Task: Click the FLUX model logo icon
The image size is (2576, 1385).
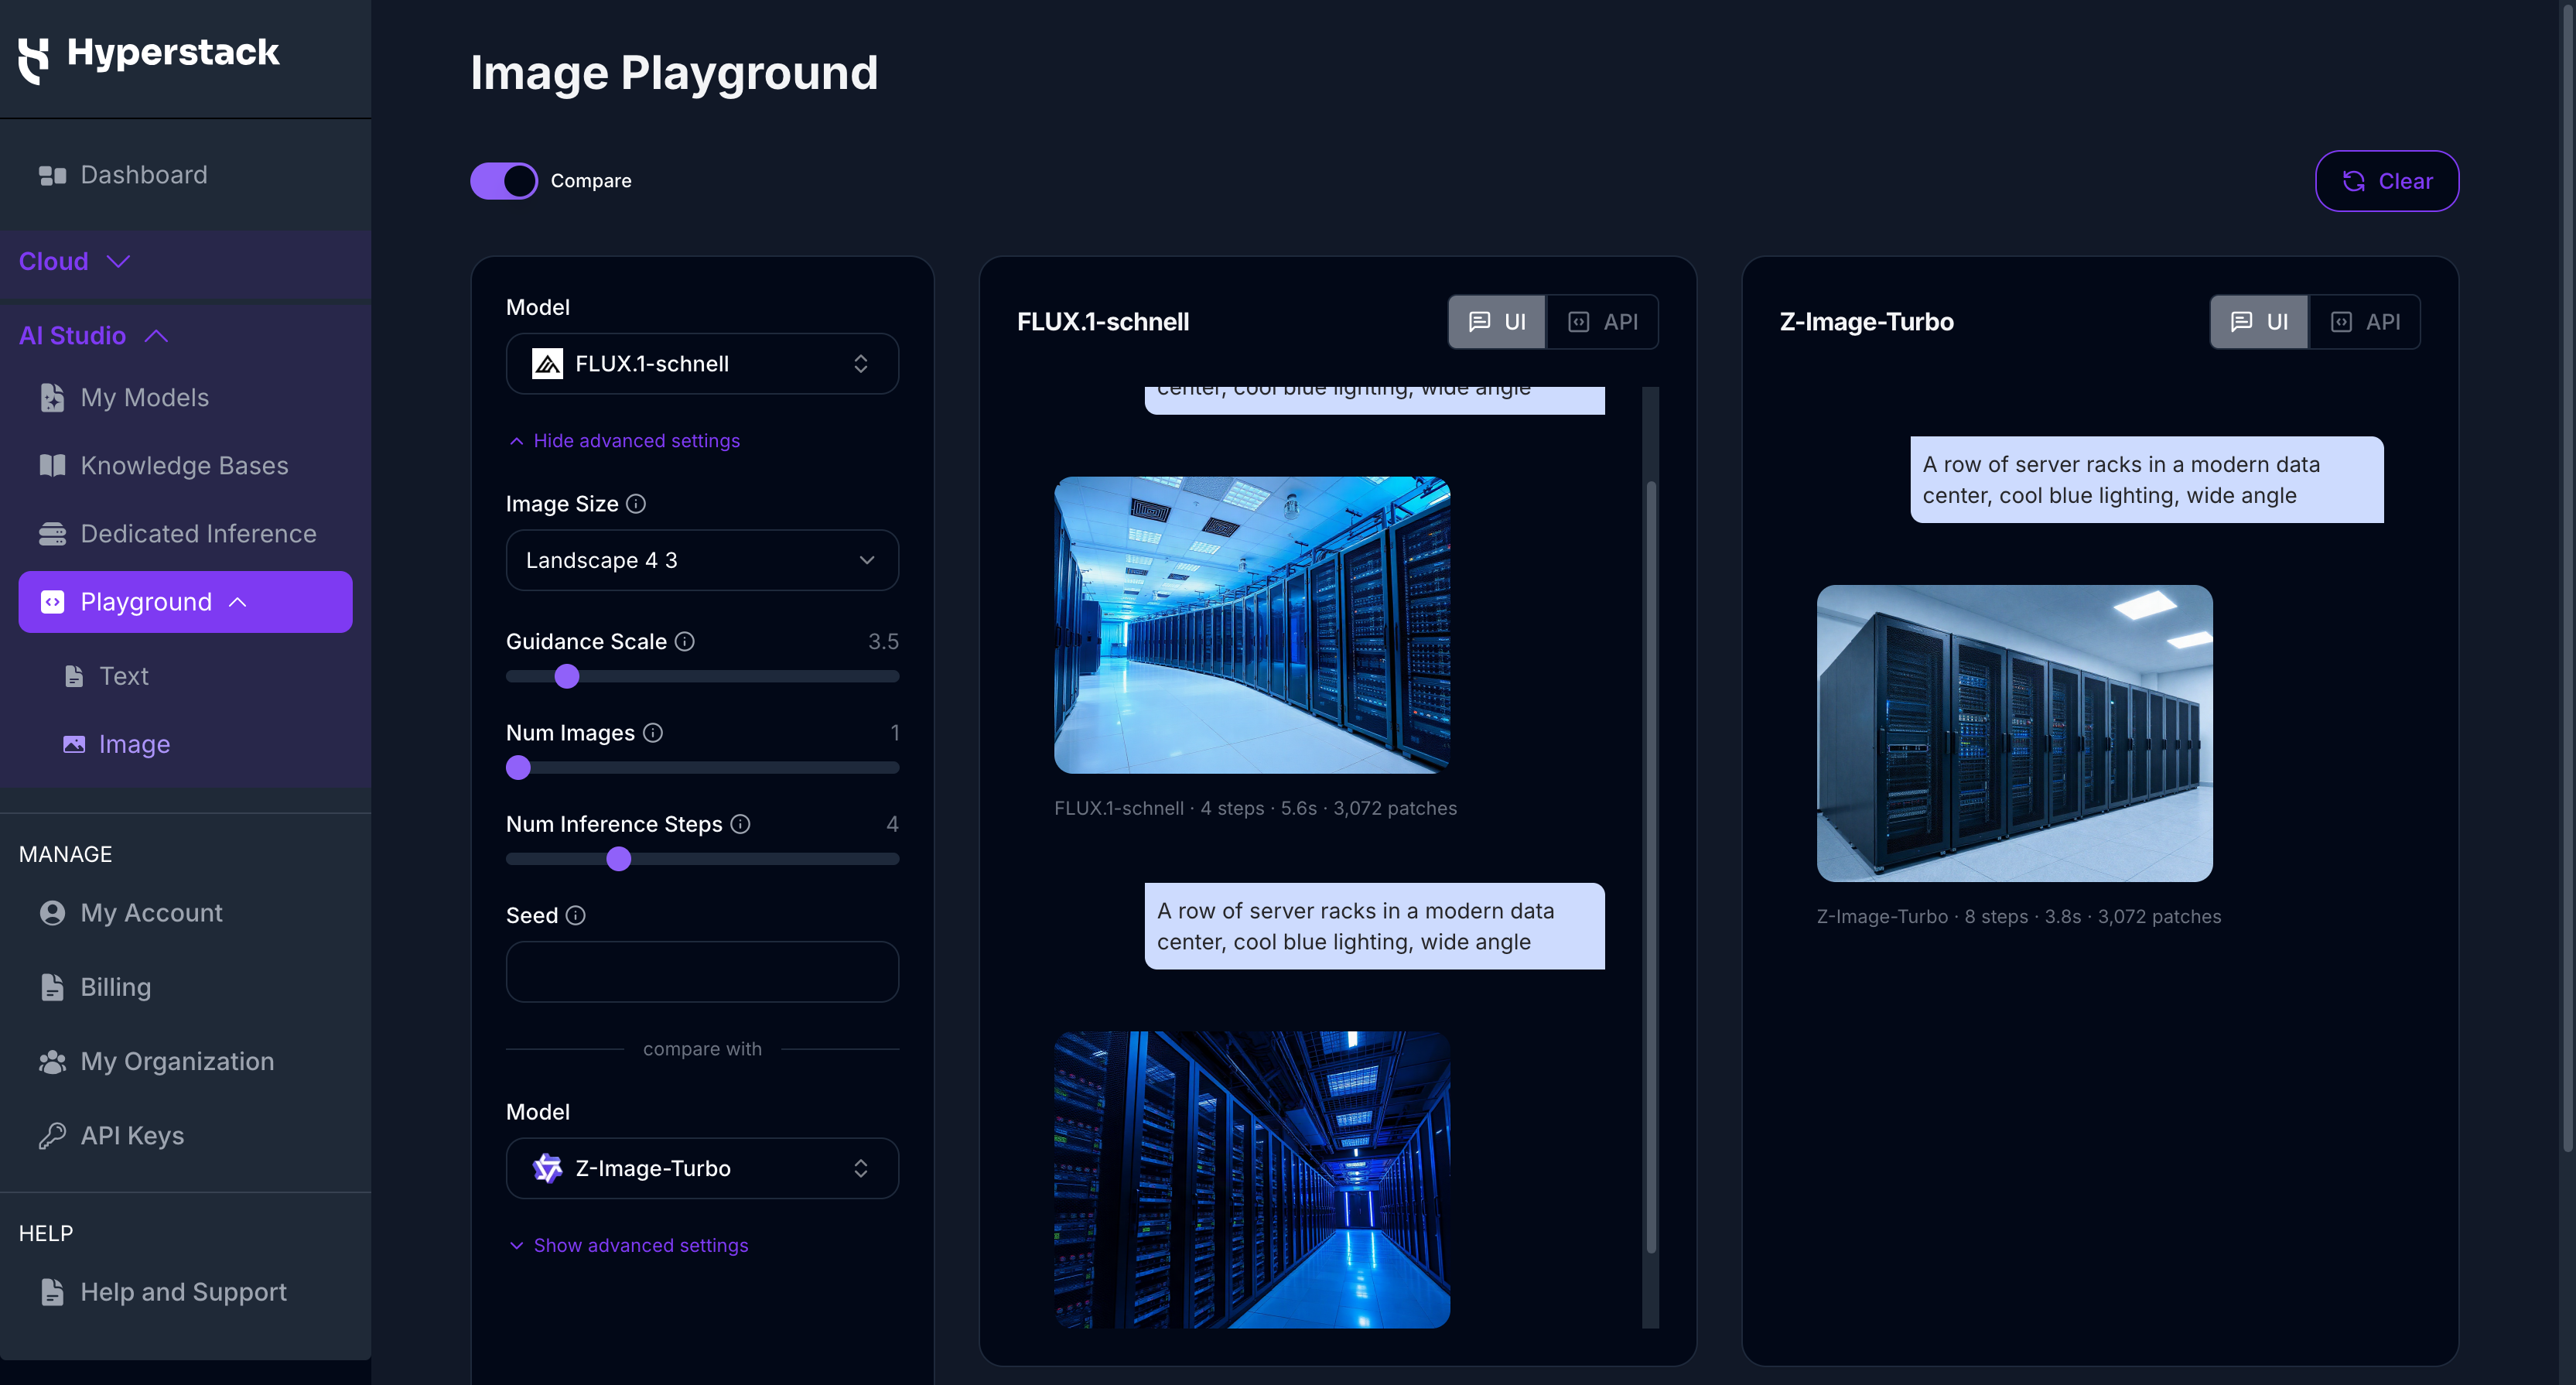Action: [x=547, y=364]
